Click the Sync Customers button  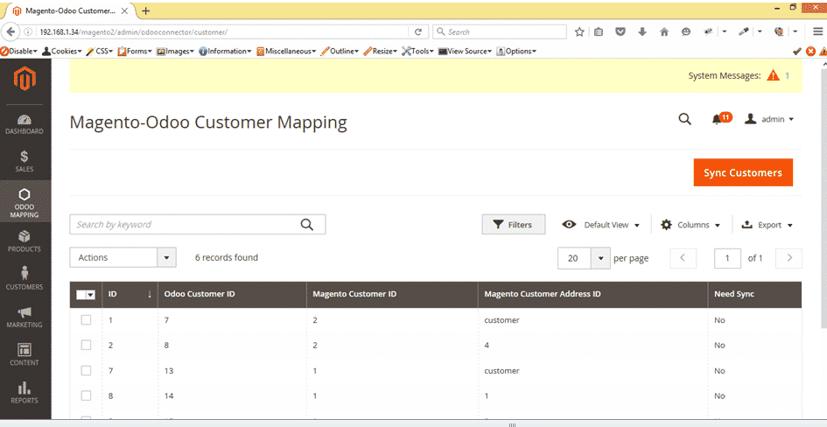click(x=742, y=172)
